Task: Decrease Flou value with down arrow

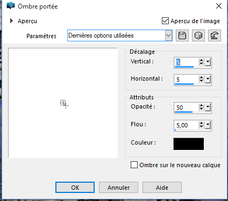Action: click(x=202, y=126)
